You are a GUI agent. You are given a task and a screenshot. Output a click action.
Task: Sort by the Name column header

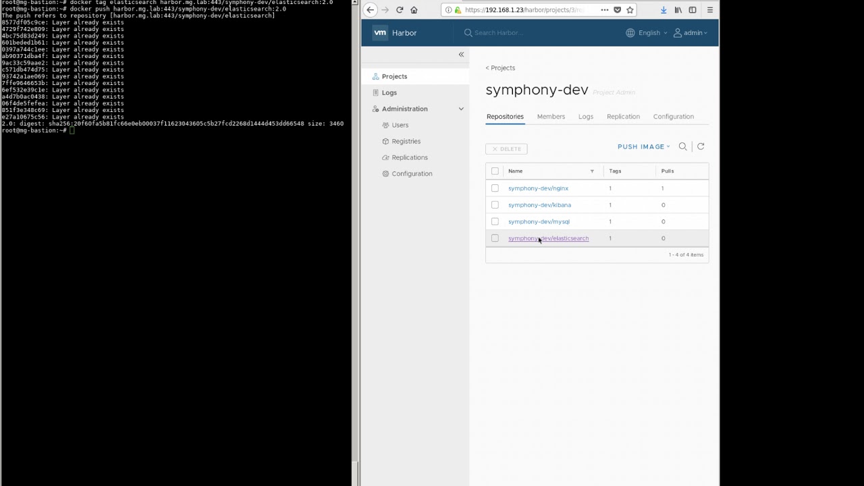515,171
